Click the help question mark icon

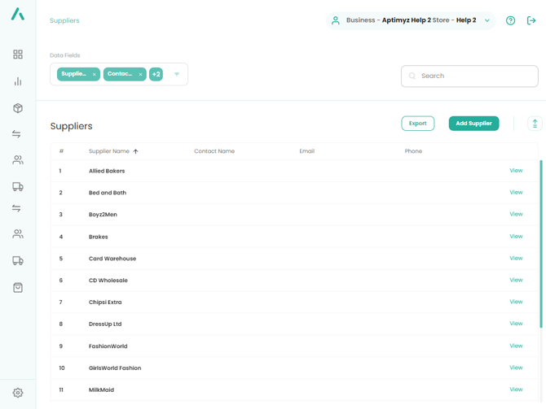[510, 20]
